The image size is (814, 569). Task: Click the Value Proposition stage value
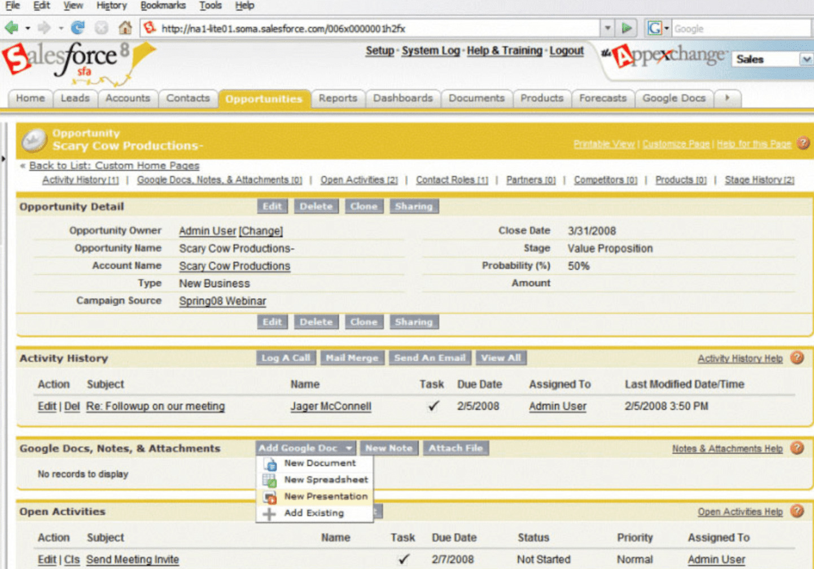click(610, 248)
